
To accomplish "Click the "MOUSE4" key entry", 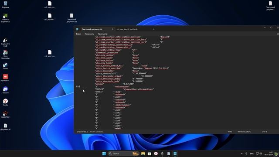I will (x=99, y=89).
